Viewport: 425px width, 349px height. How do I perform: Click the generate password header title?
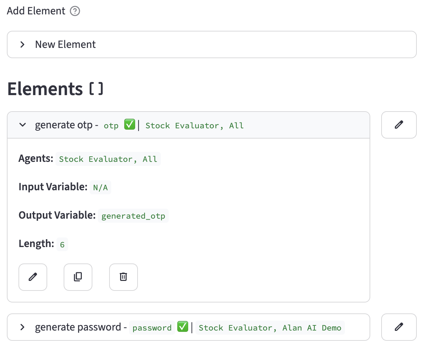coord(78,327)
